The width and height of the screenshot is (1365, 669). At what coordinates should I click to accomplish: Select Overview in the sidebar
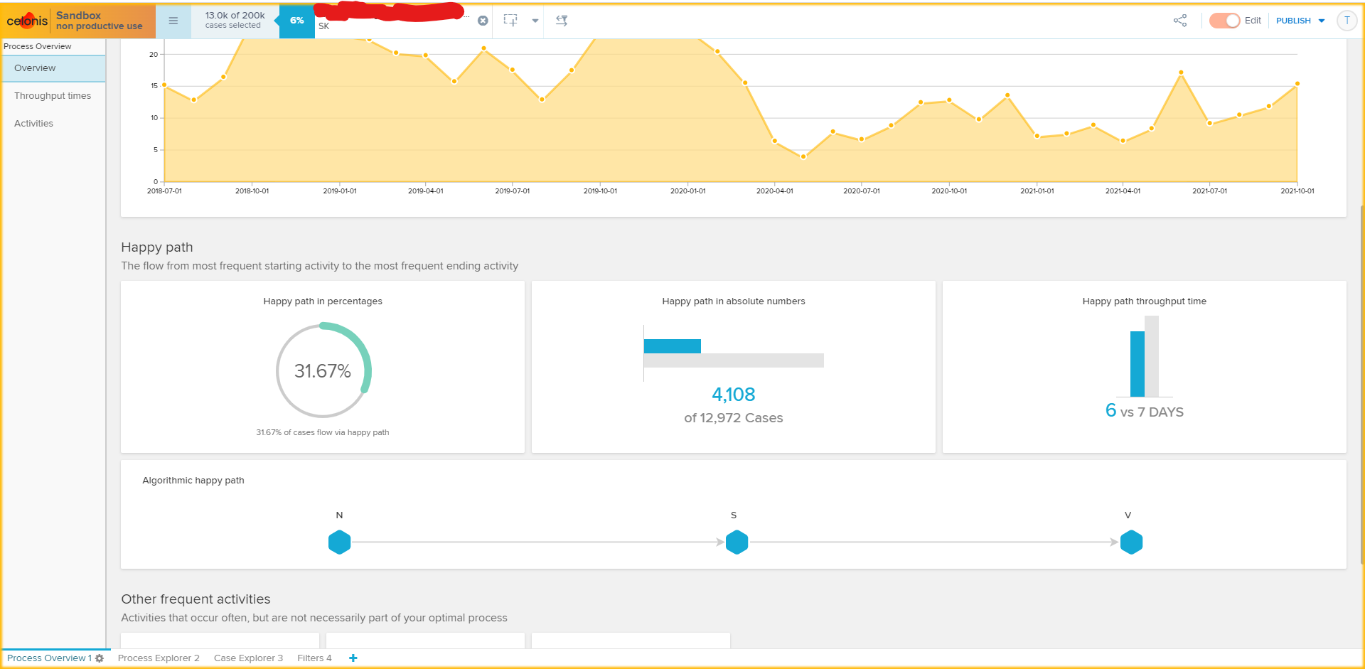point(53,68)
